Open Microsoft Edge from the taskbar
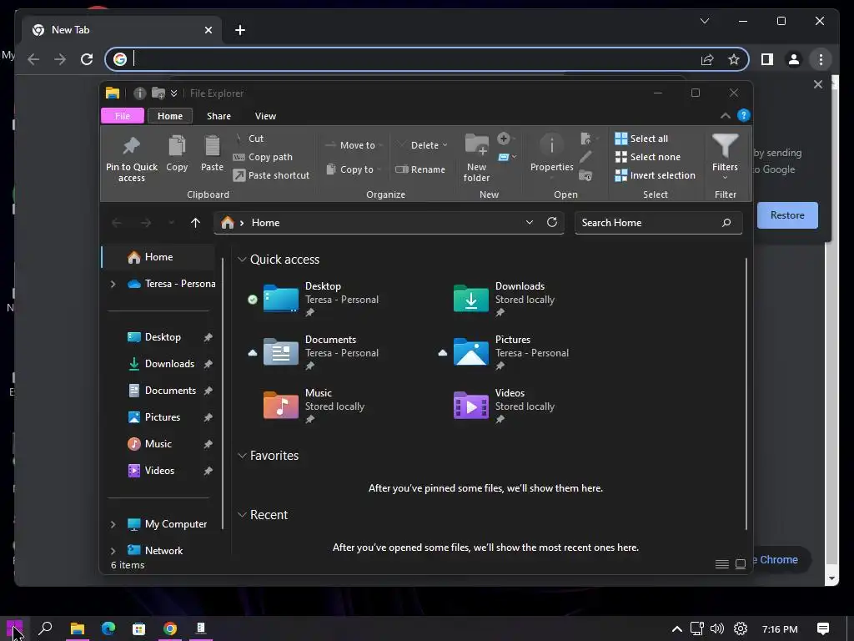 (x=108, y=628)
